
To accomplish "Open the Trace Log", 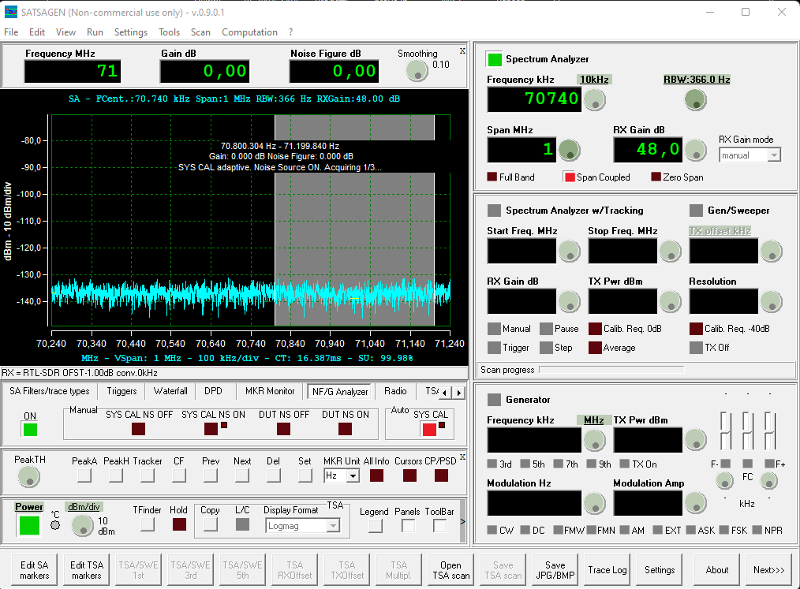I will point(607,570).
